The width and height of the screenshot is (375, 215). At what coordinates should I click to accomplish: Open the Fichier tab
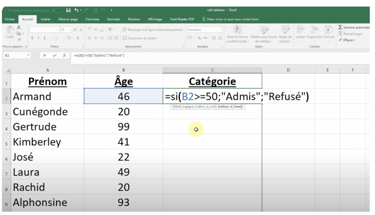click(10, 19)
